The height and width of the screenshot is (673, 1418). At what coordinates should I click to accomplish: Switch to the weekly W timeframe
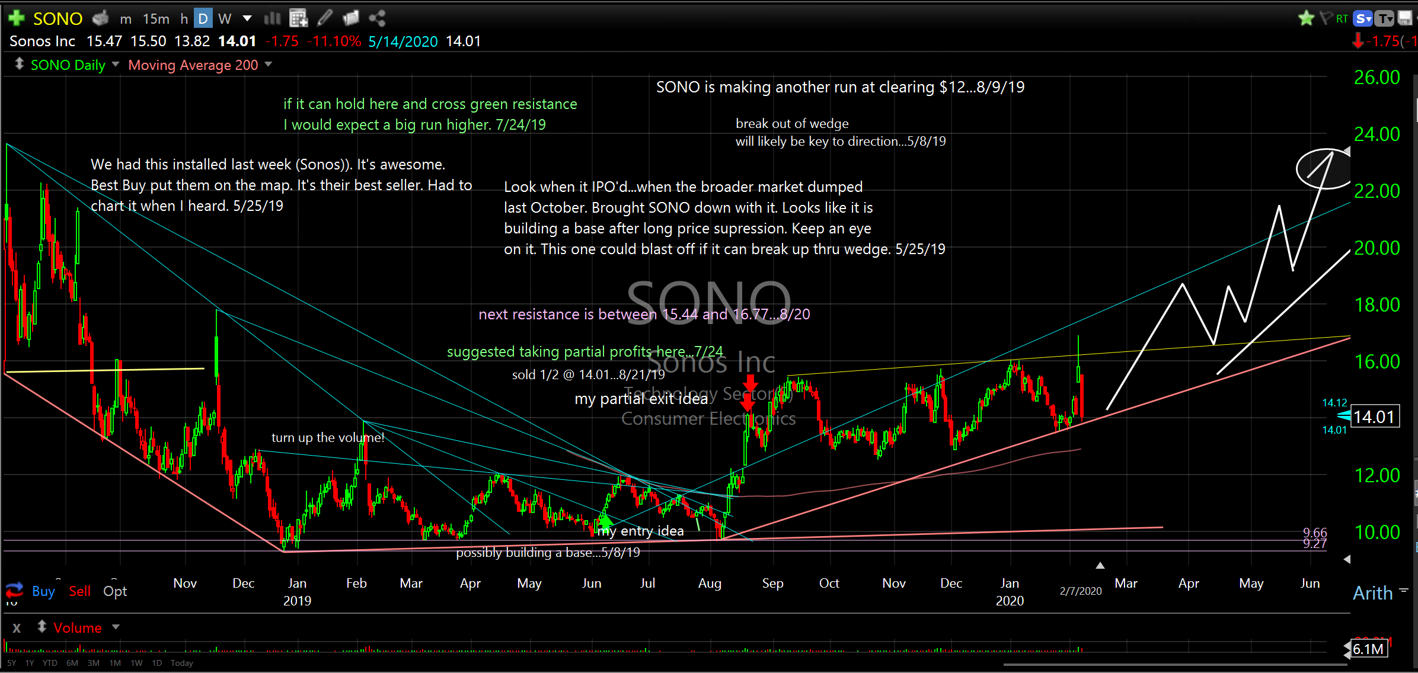225,19
